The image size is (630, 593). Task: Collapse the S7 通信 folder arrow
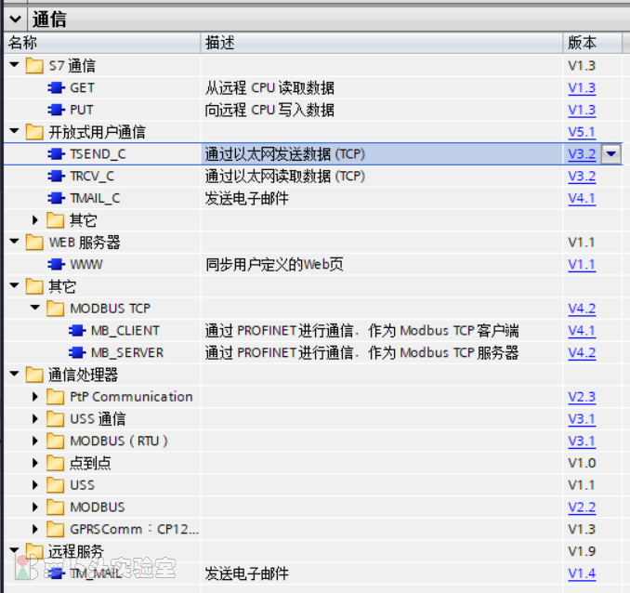pos(15,65)
